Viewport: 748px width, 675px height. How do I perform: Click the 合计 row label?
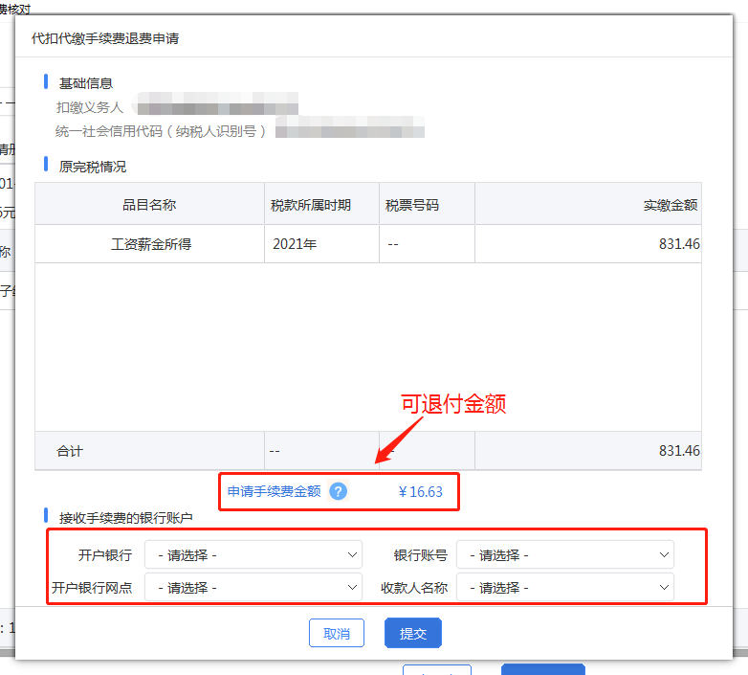70,451
